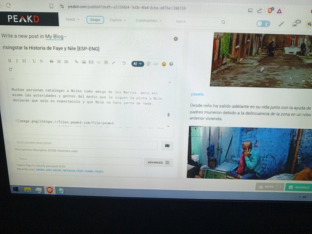Redo with the clockwise arrow icon
312x234 pixels.
tap(11, 69)
